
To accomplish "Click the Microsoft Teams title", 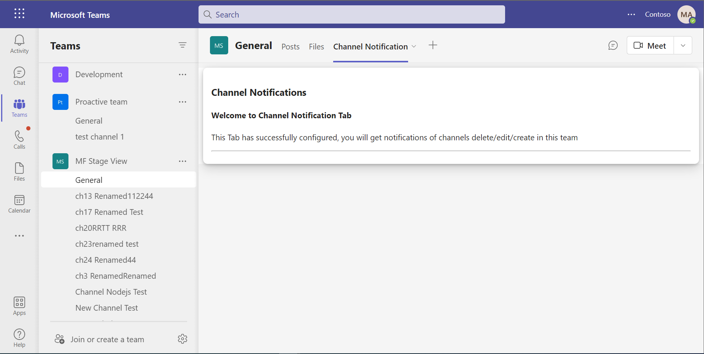I will [80, 15].
